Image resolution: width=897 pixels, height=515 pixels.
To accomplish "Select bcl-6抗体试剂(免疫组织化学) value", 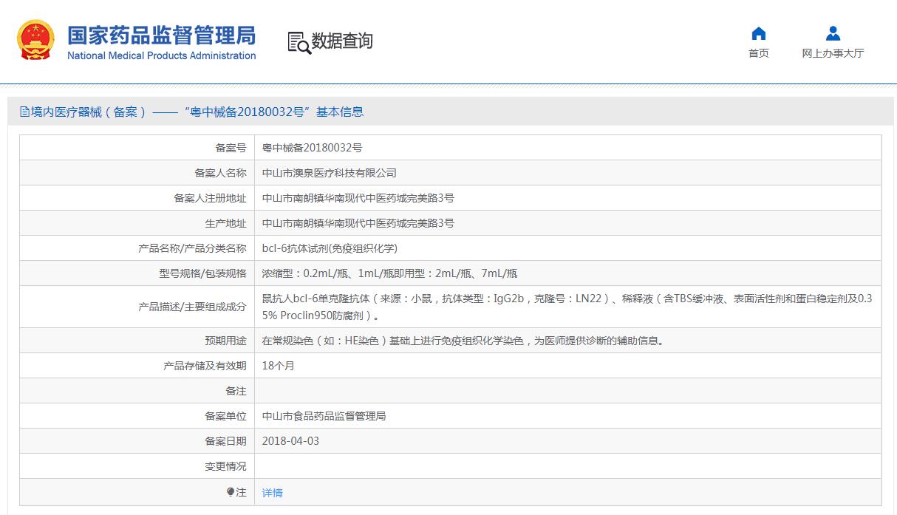I will pyautogui.click(x=330, y=248).
